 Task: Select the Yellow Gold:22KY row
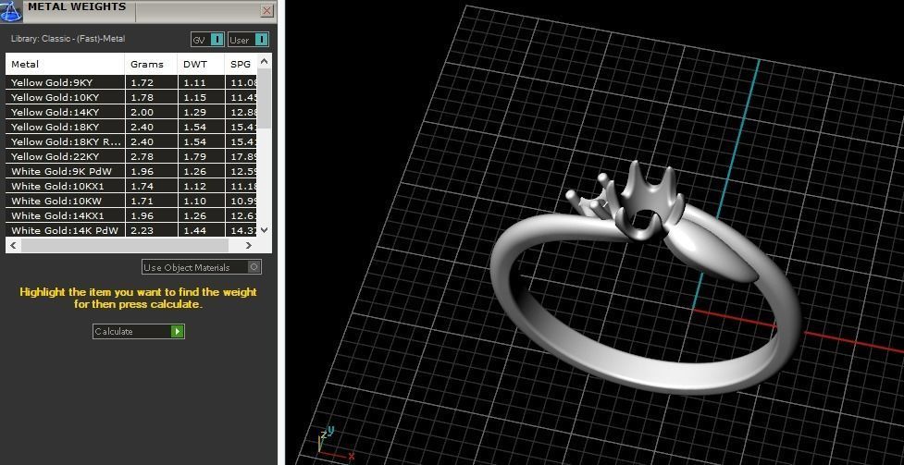(131, 157)
